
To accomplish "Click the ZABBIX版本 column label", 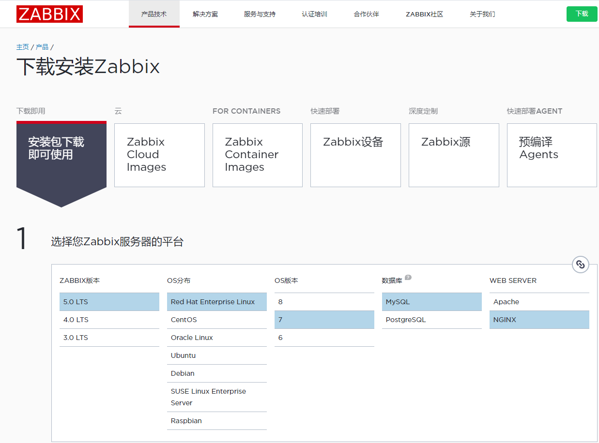I will (80, 281).
